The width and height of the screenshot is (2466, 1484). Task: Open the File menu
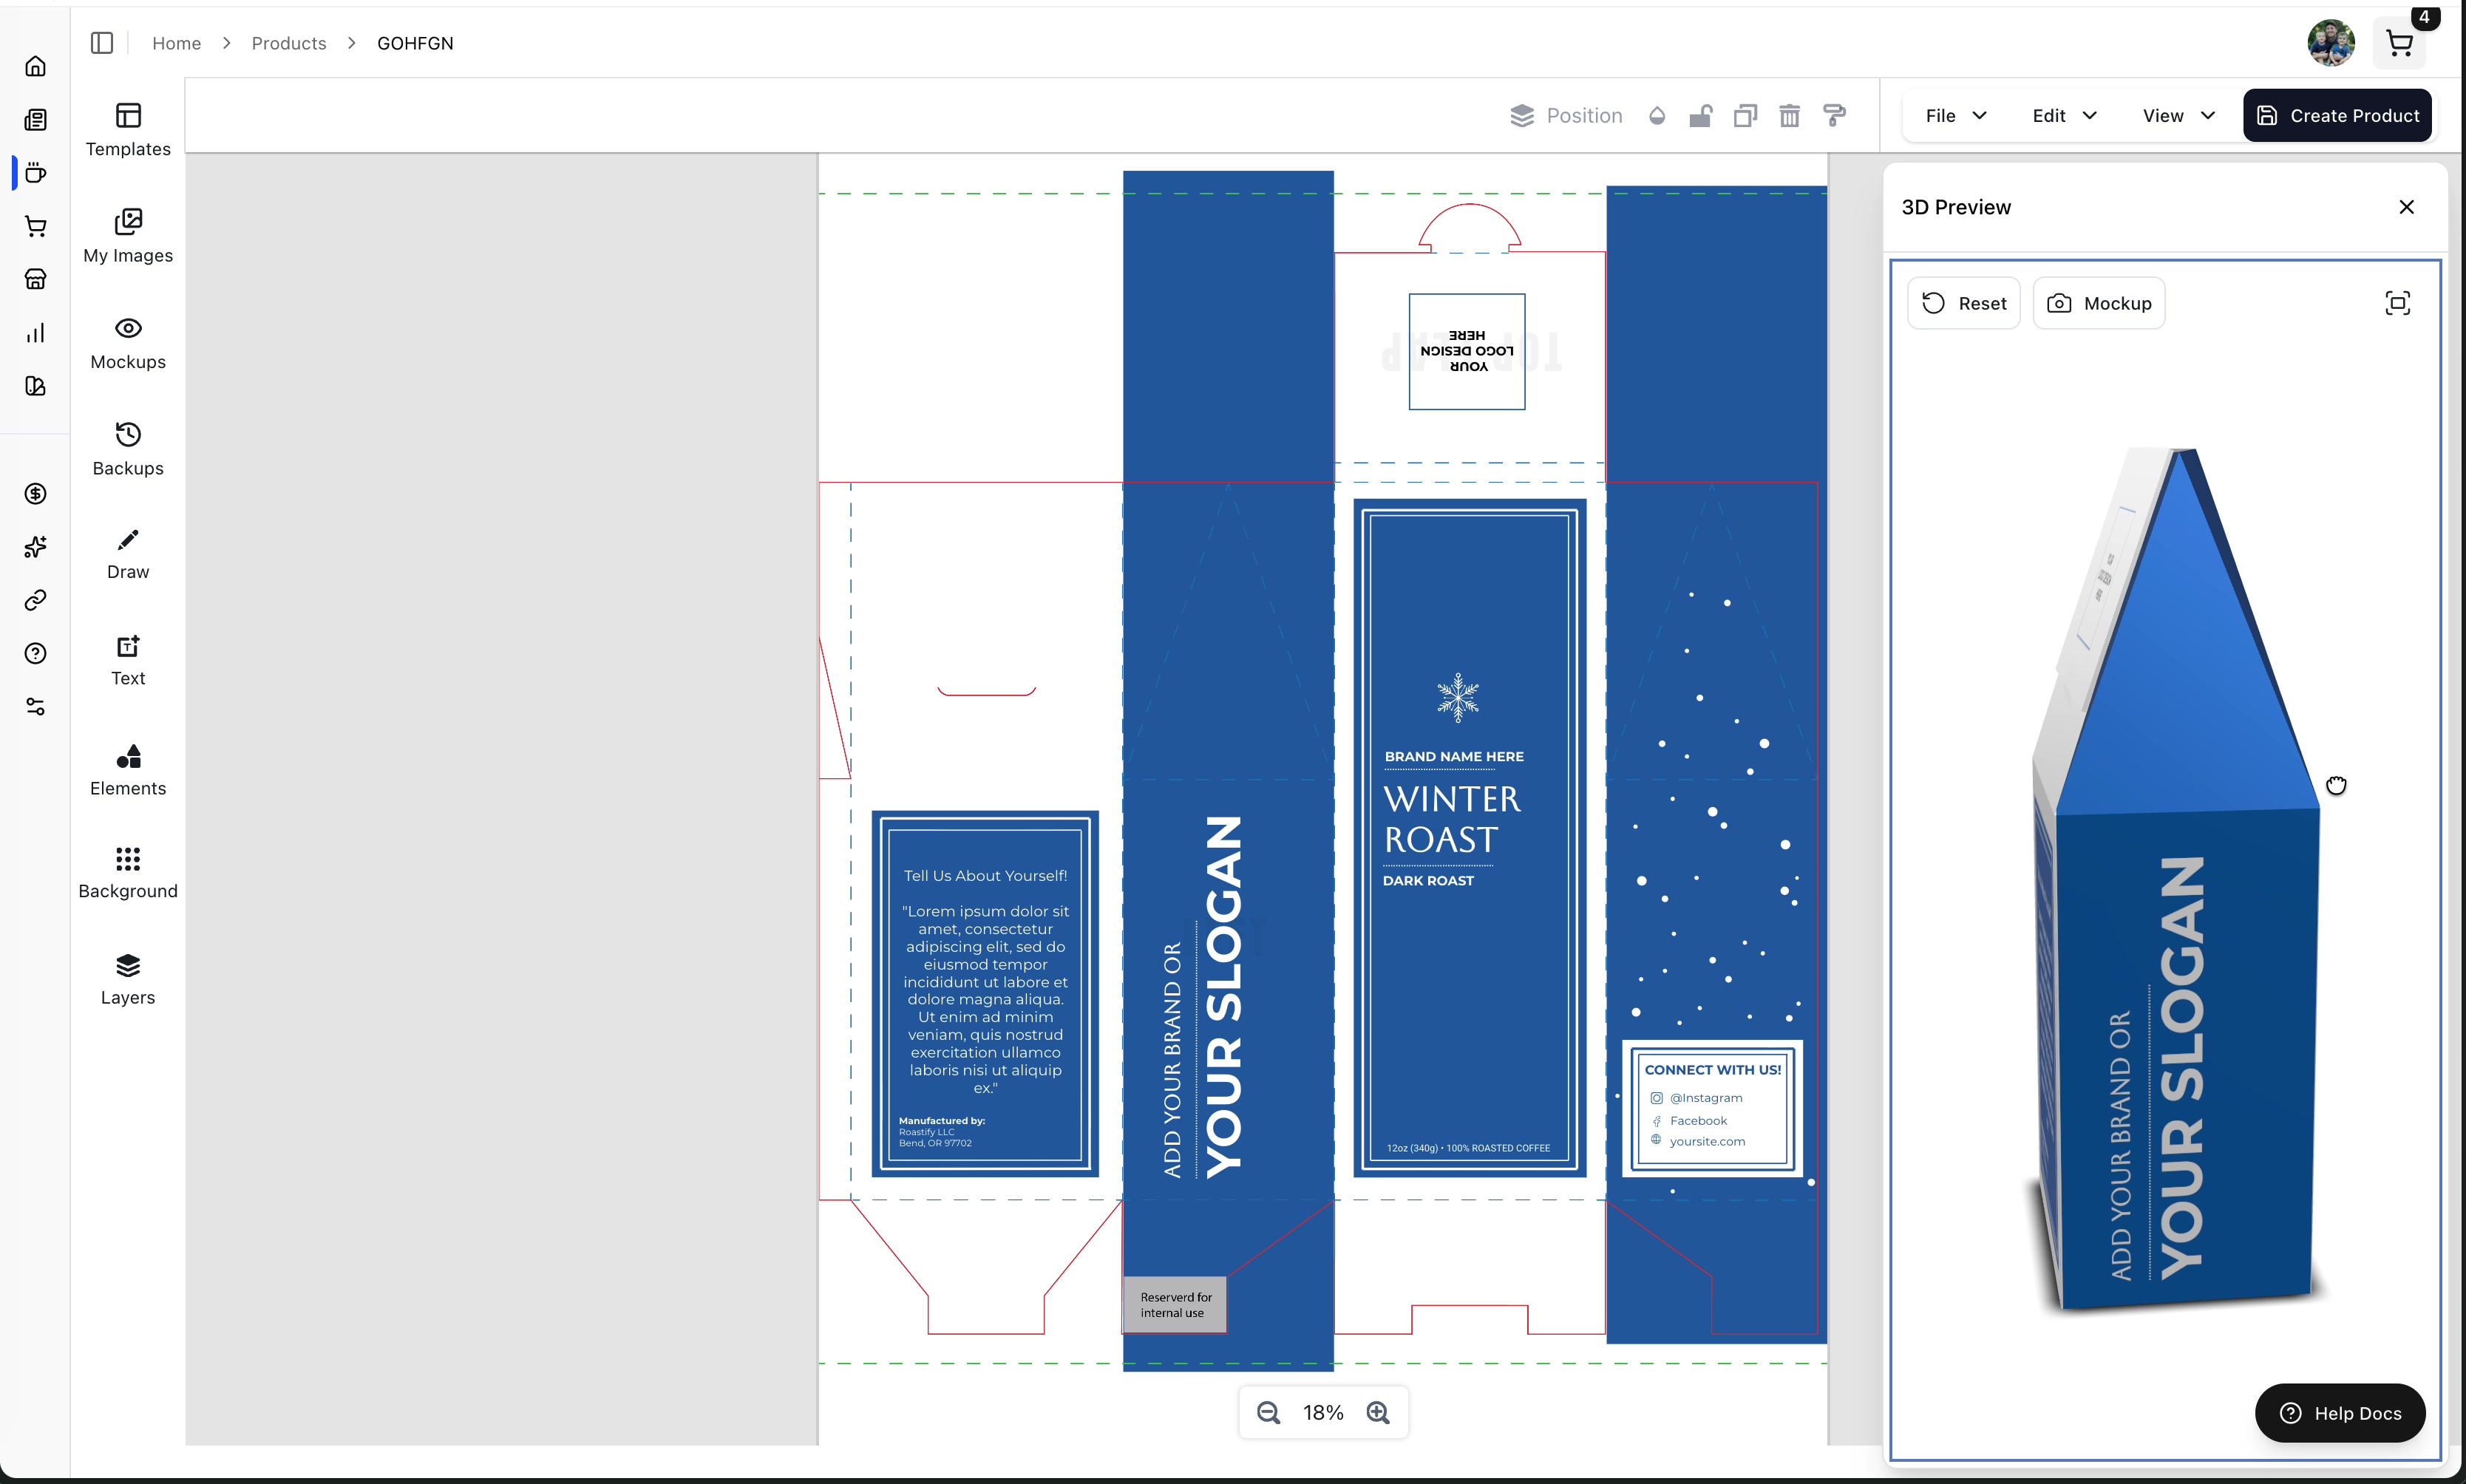point(1951,115)
